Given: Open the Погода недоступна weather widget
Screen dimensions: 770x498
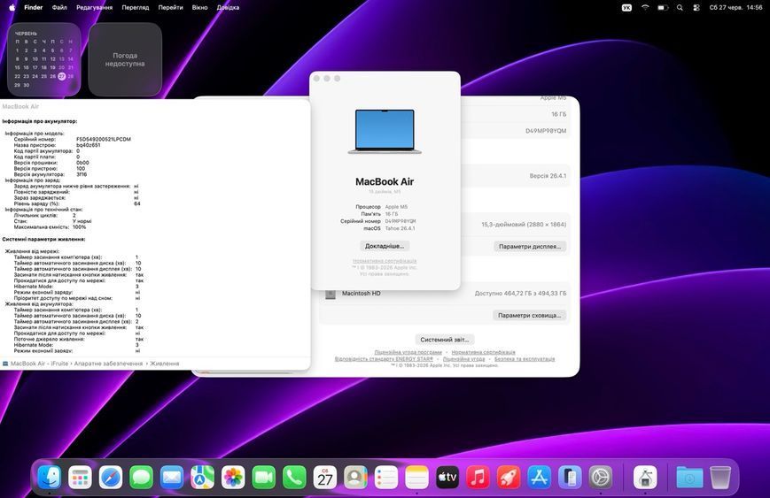Looking at the screenshot, I should pos(125,58).
